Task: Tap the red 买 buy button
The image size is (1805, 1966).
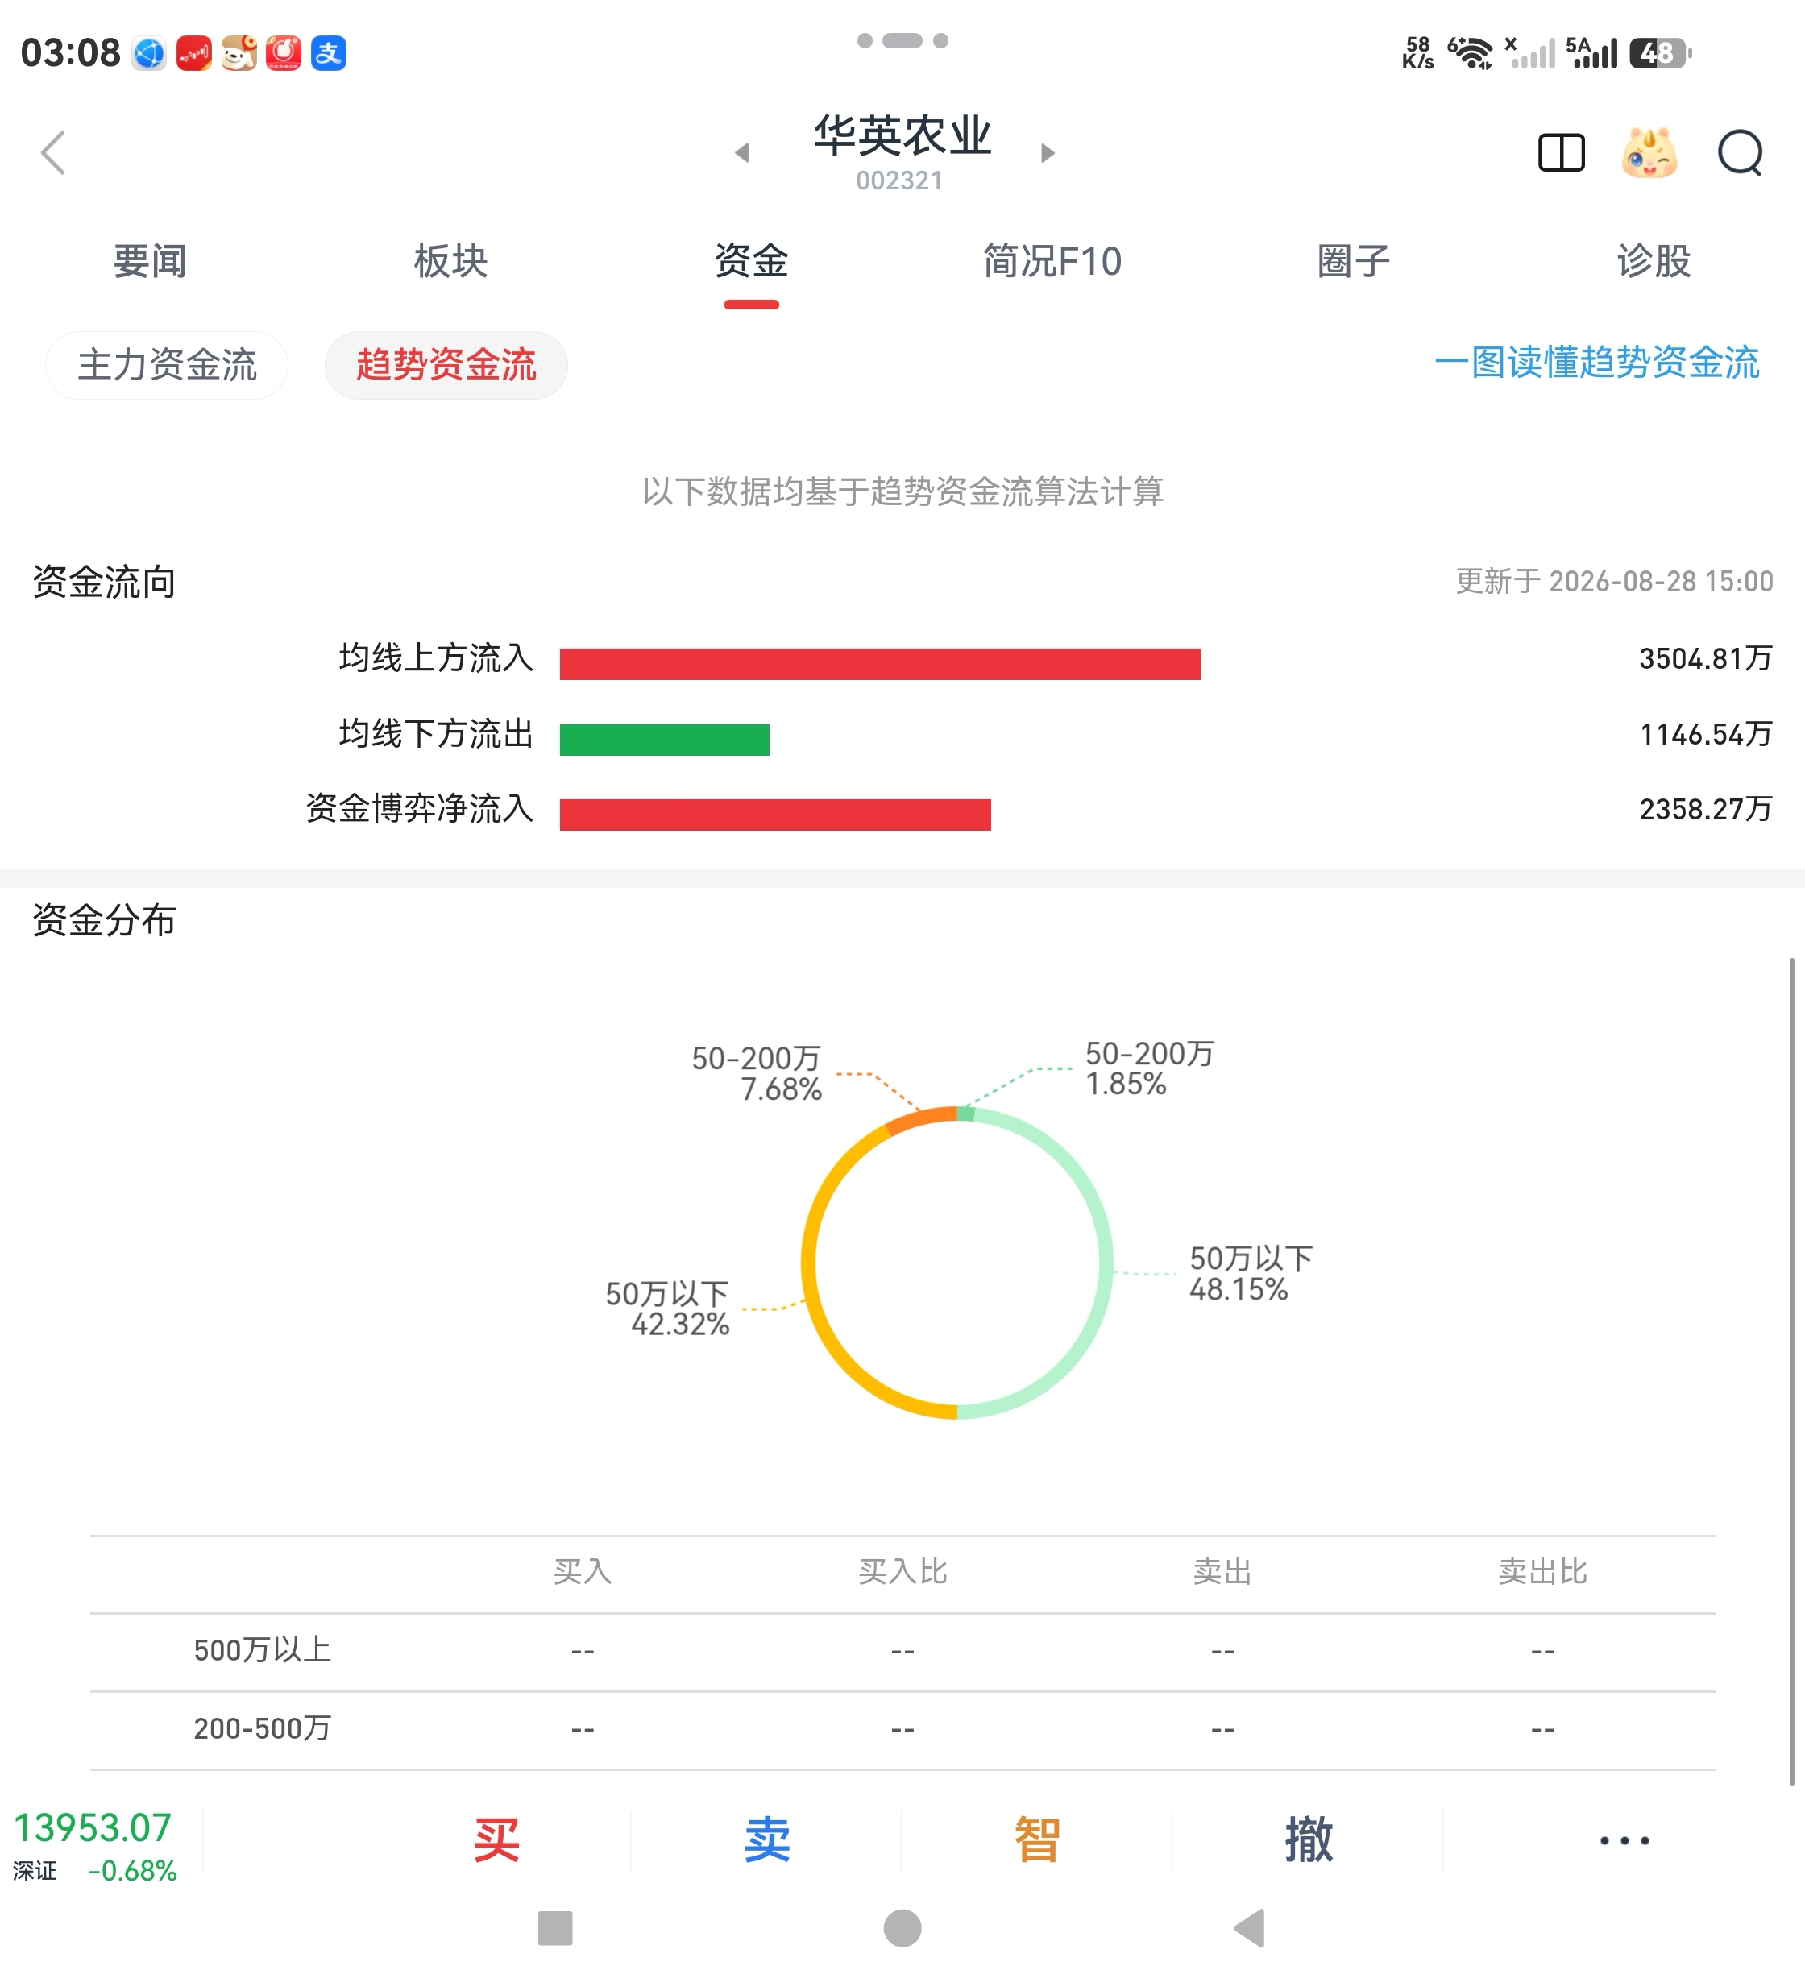Action: [496, 1840]
